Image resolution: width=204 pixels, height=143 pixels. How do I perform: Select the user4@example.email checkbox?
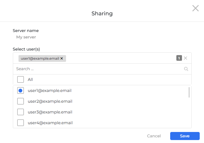20,123
